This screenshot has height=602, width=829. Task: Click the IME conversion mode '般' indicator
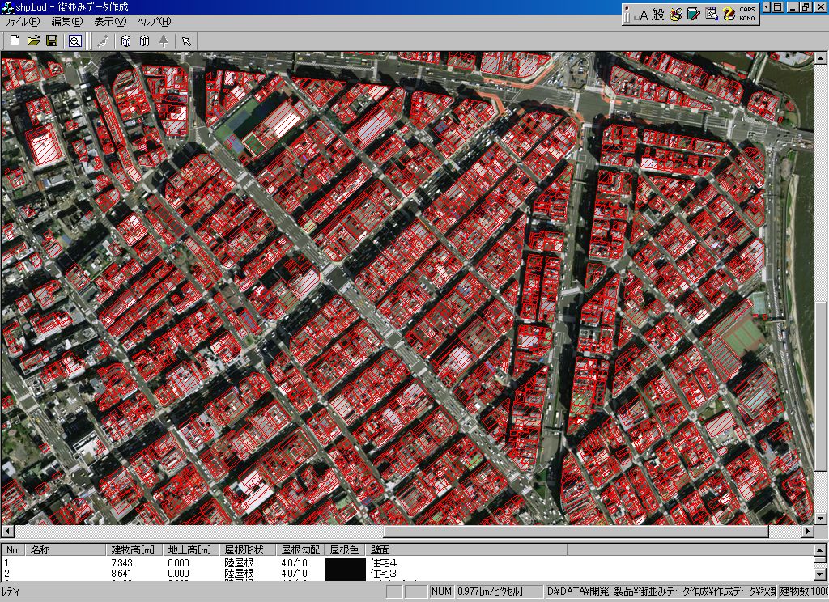tap(657, 15)
